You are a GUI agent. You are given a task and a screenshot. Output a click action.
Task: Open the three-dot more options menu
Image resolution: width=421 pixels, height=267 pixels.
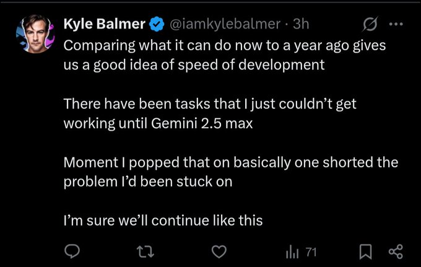[396, 25]
